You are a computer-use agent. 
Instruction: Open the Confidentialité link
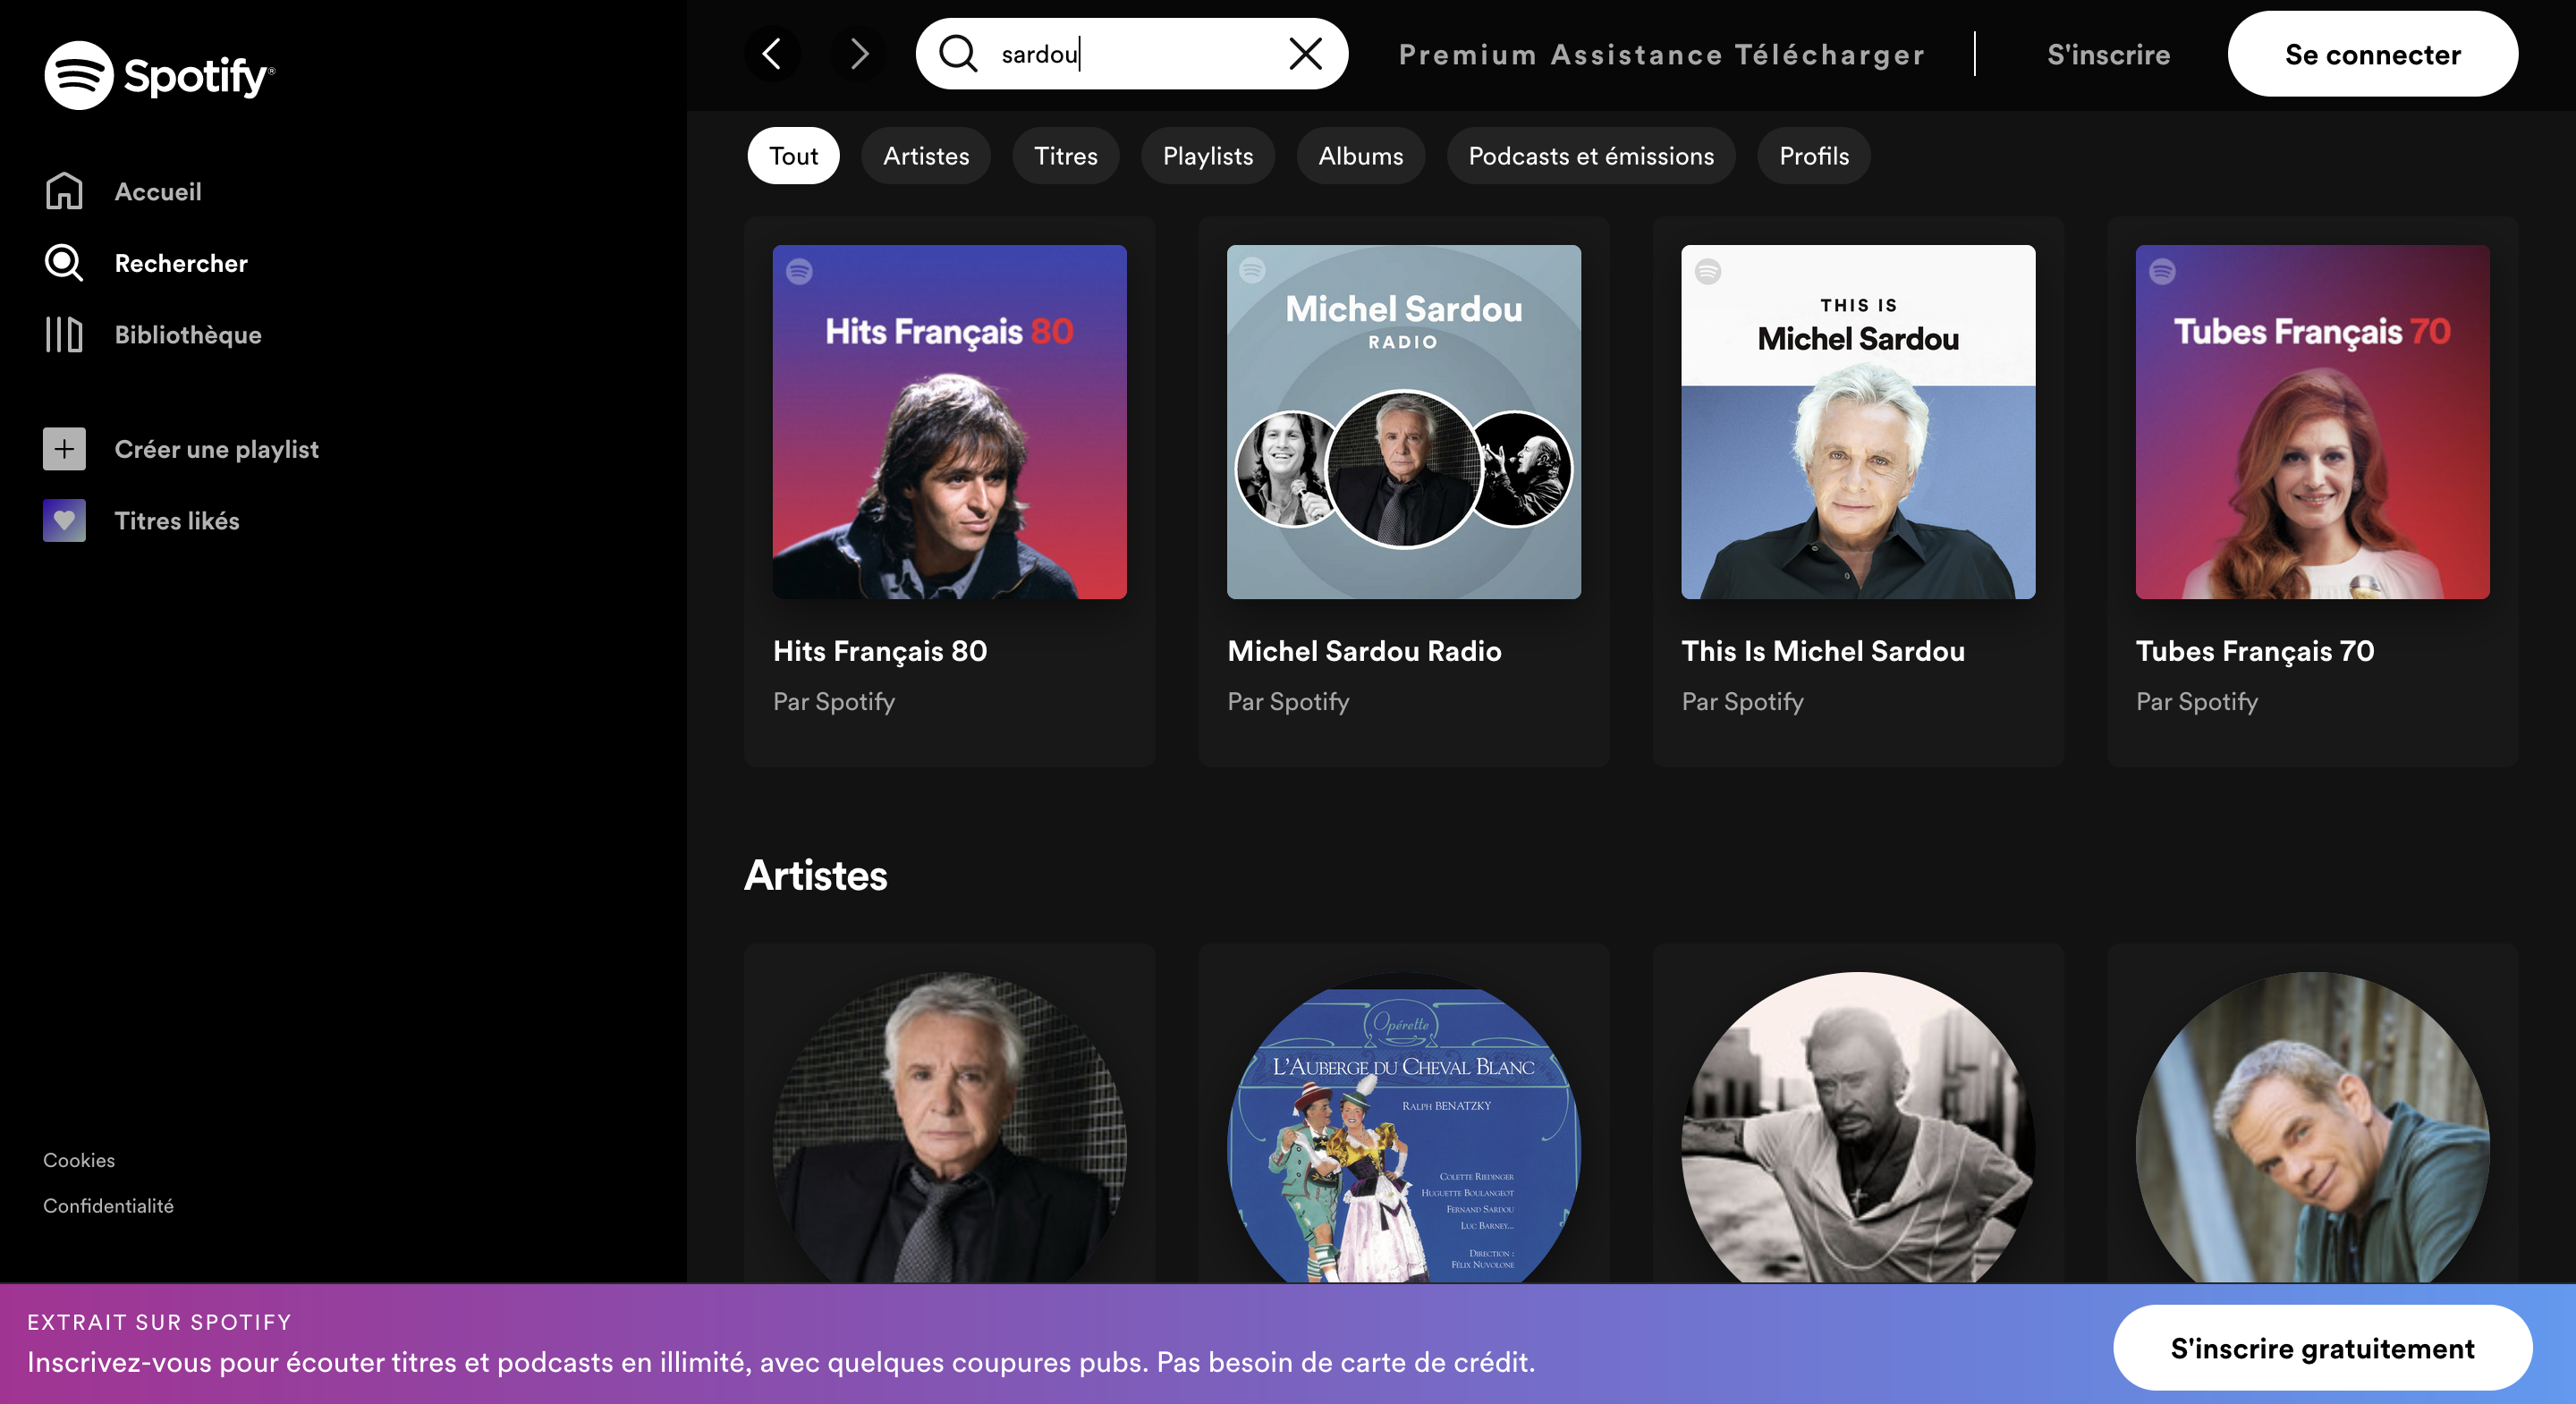point(108,1206)
